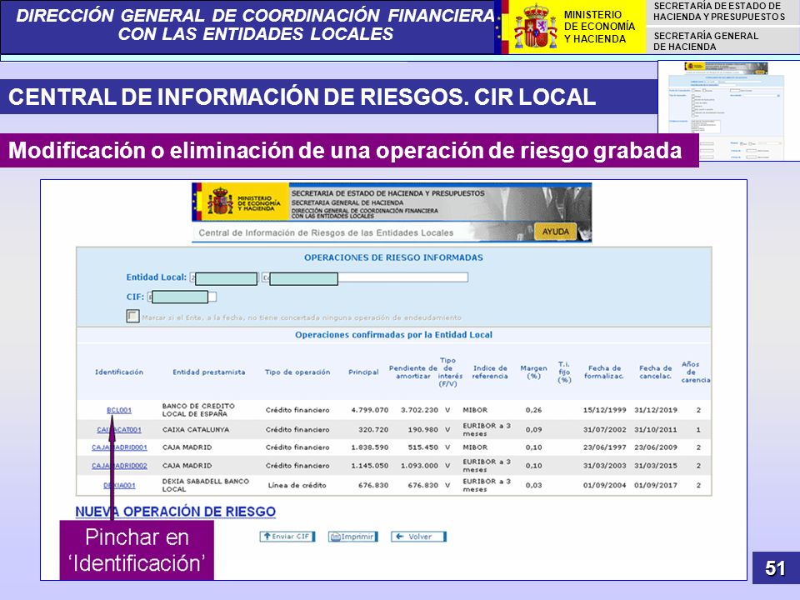The height and width of the screenshot is (600, 800).
Task: Click the Indice de referencia column header
Action: point(490,372)
